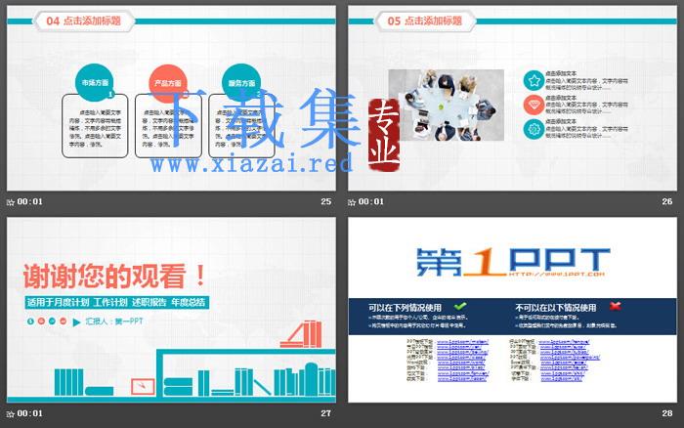Select slide 26 thumbnail with meeting photo

pos(513,98)
